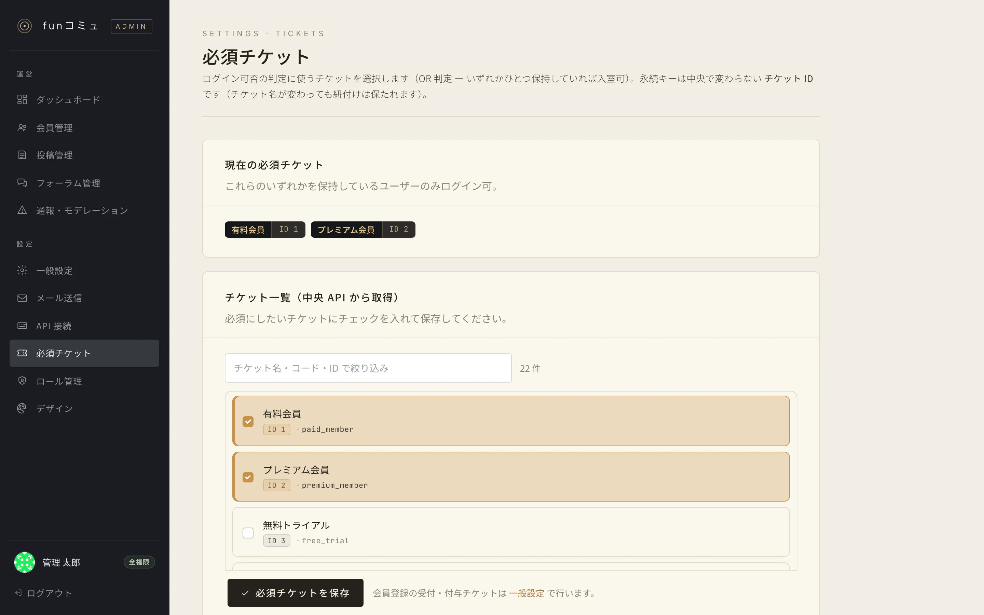Select 通報・モデレーション in the sidebar
The image size is (984, 615).
tap(84, 210)
